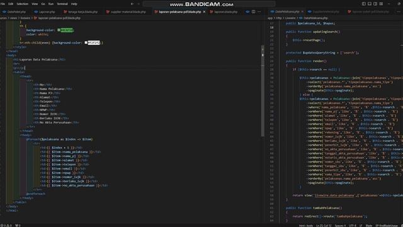The width and height of the screenshot is (403, 227).
Task: Toggle bottom panel layout icon
Action: click(370, 4)
